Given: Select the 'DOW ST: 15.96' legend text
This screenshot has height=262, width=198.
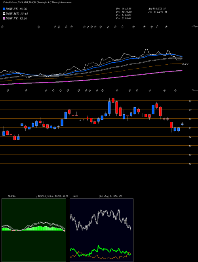Looking at the screenshot, I should click(x=16, y=9).
